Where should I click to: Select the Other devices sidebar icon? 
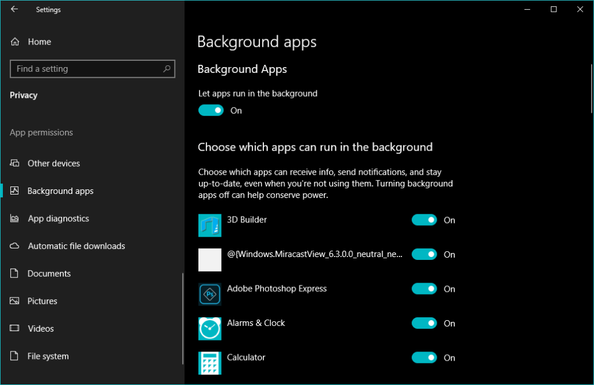[16, 163]
